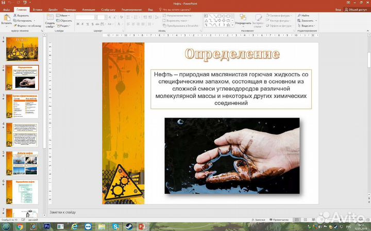Image resolution: width=371 pixels, height=231 pixels.
Task: Click the Paste (Вставить) clipboard icon
Action: point(7,17)
